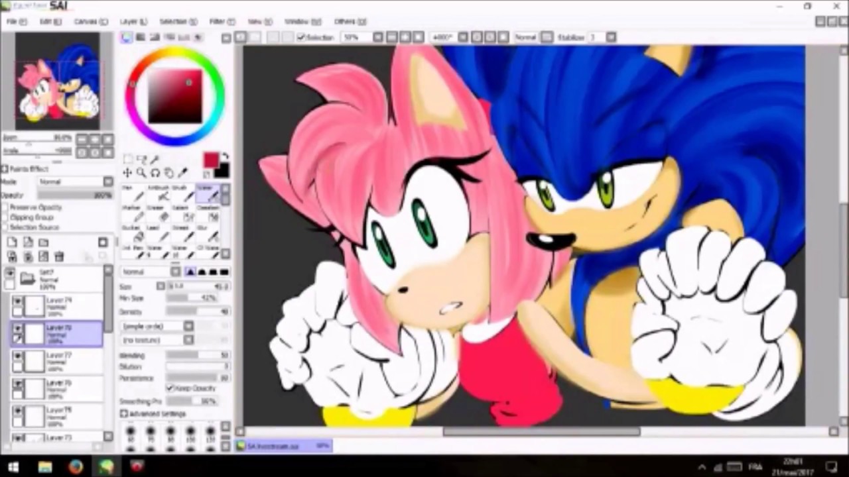The width and height of the screenshot is (849, 477).
Task: Collapse the Paints Effect section
Action: coord(5,169)
